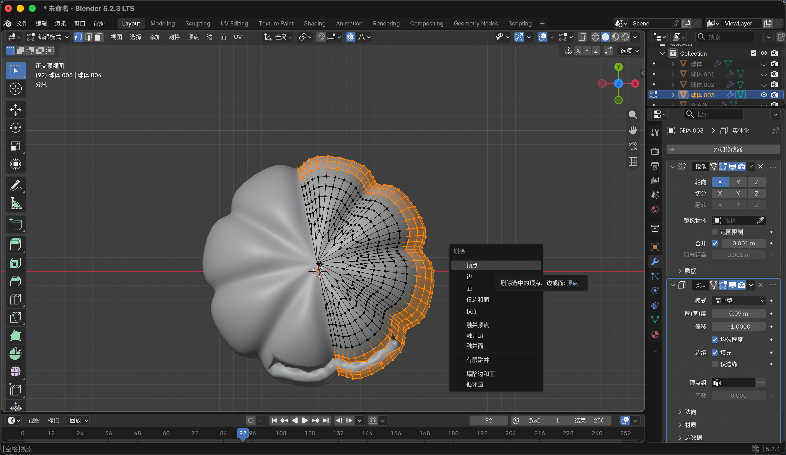Select the Rotate tool
Screen dimensions: 786x455
[15, 128]
